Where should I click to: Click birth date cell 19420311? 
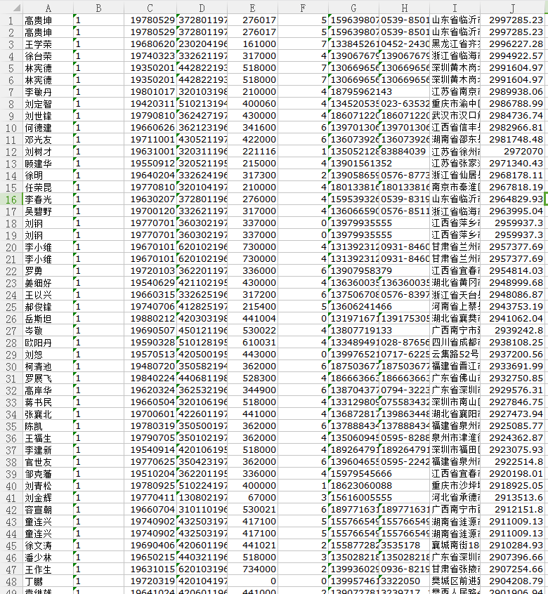(150, 104)
